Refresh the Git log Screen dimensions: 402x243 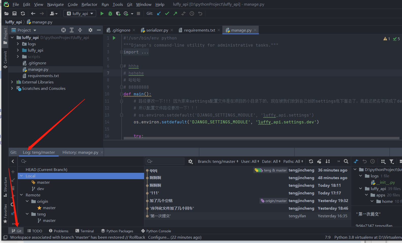click(311, 161)
